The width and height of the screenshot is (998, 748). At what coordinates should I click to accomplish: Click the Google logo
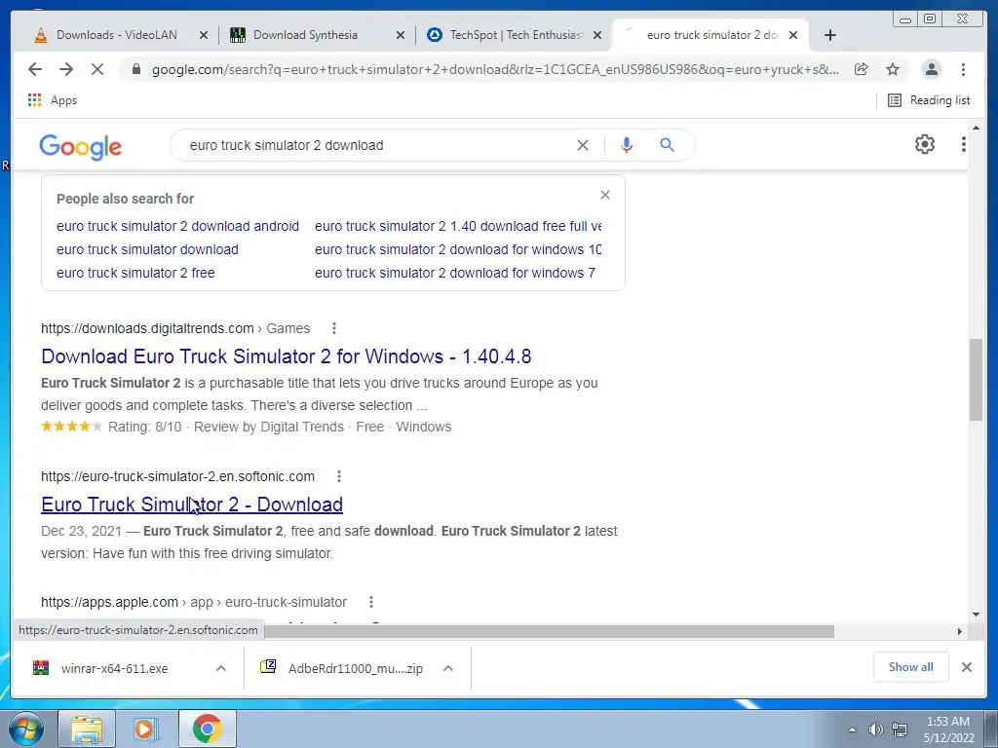pos(80,146)
